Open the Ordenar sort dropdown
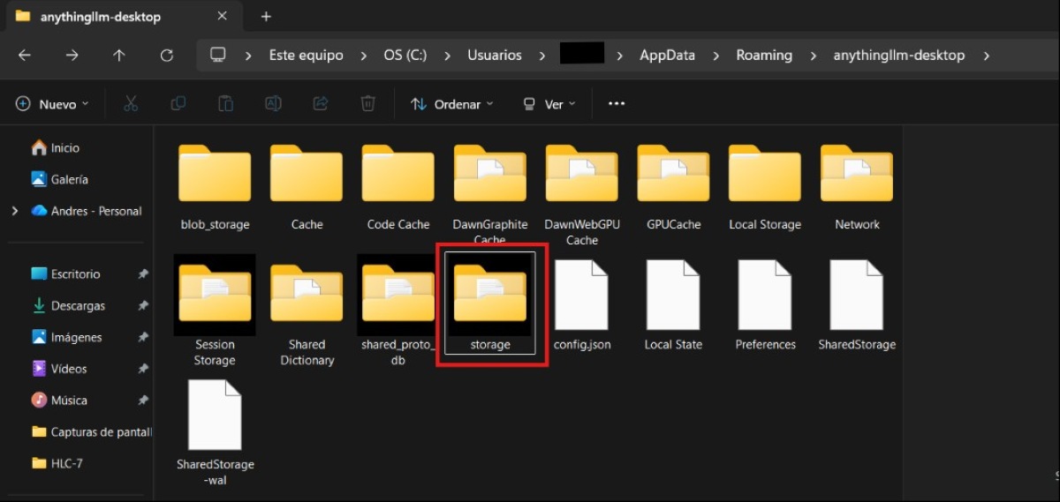This screenshot has width=1060, height=502. (452, 104)
